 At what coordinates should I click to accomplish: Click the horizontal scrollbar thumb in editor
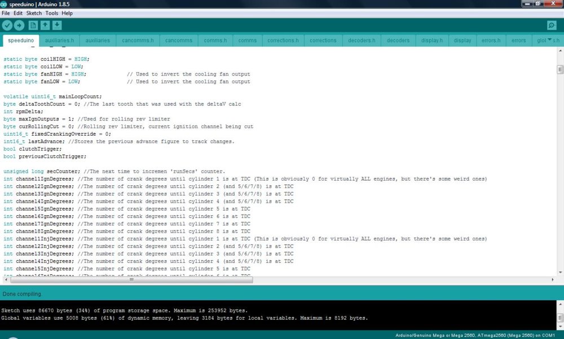131,279
